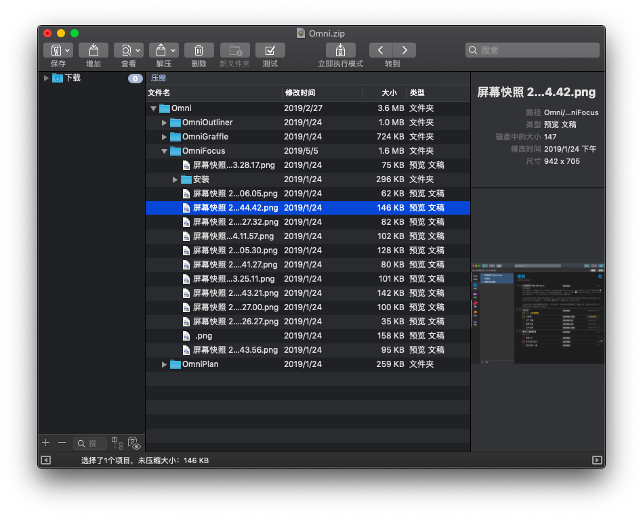Viewport: 643px width, 518px height.
Task: Expand the OmniOutliner folder
Action: point(165,123)
